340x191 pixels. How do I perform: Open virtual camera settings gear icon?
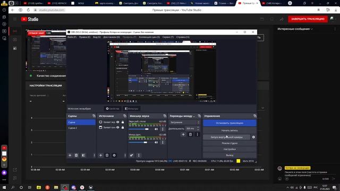coord(253,137)
